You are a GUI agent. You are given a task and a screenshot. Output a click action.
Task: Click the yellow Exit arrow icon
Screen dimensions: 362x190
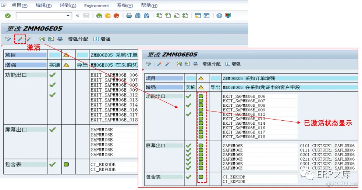(108, 16)
